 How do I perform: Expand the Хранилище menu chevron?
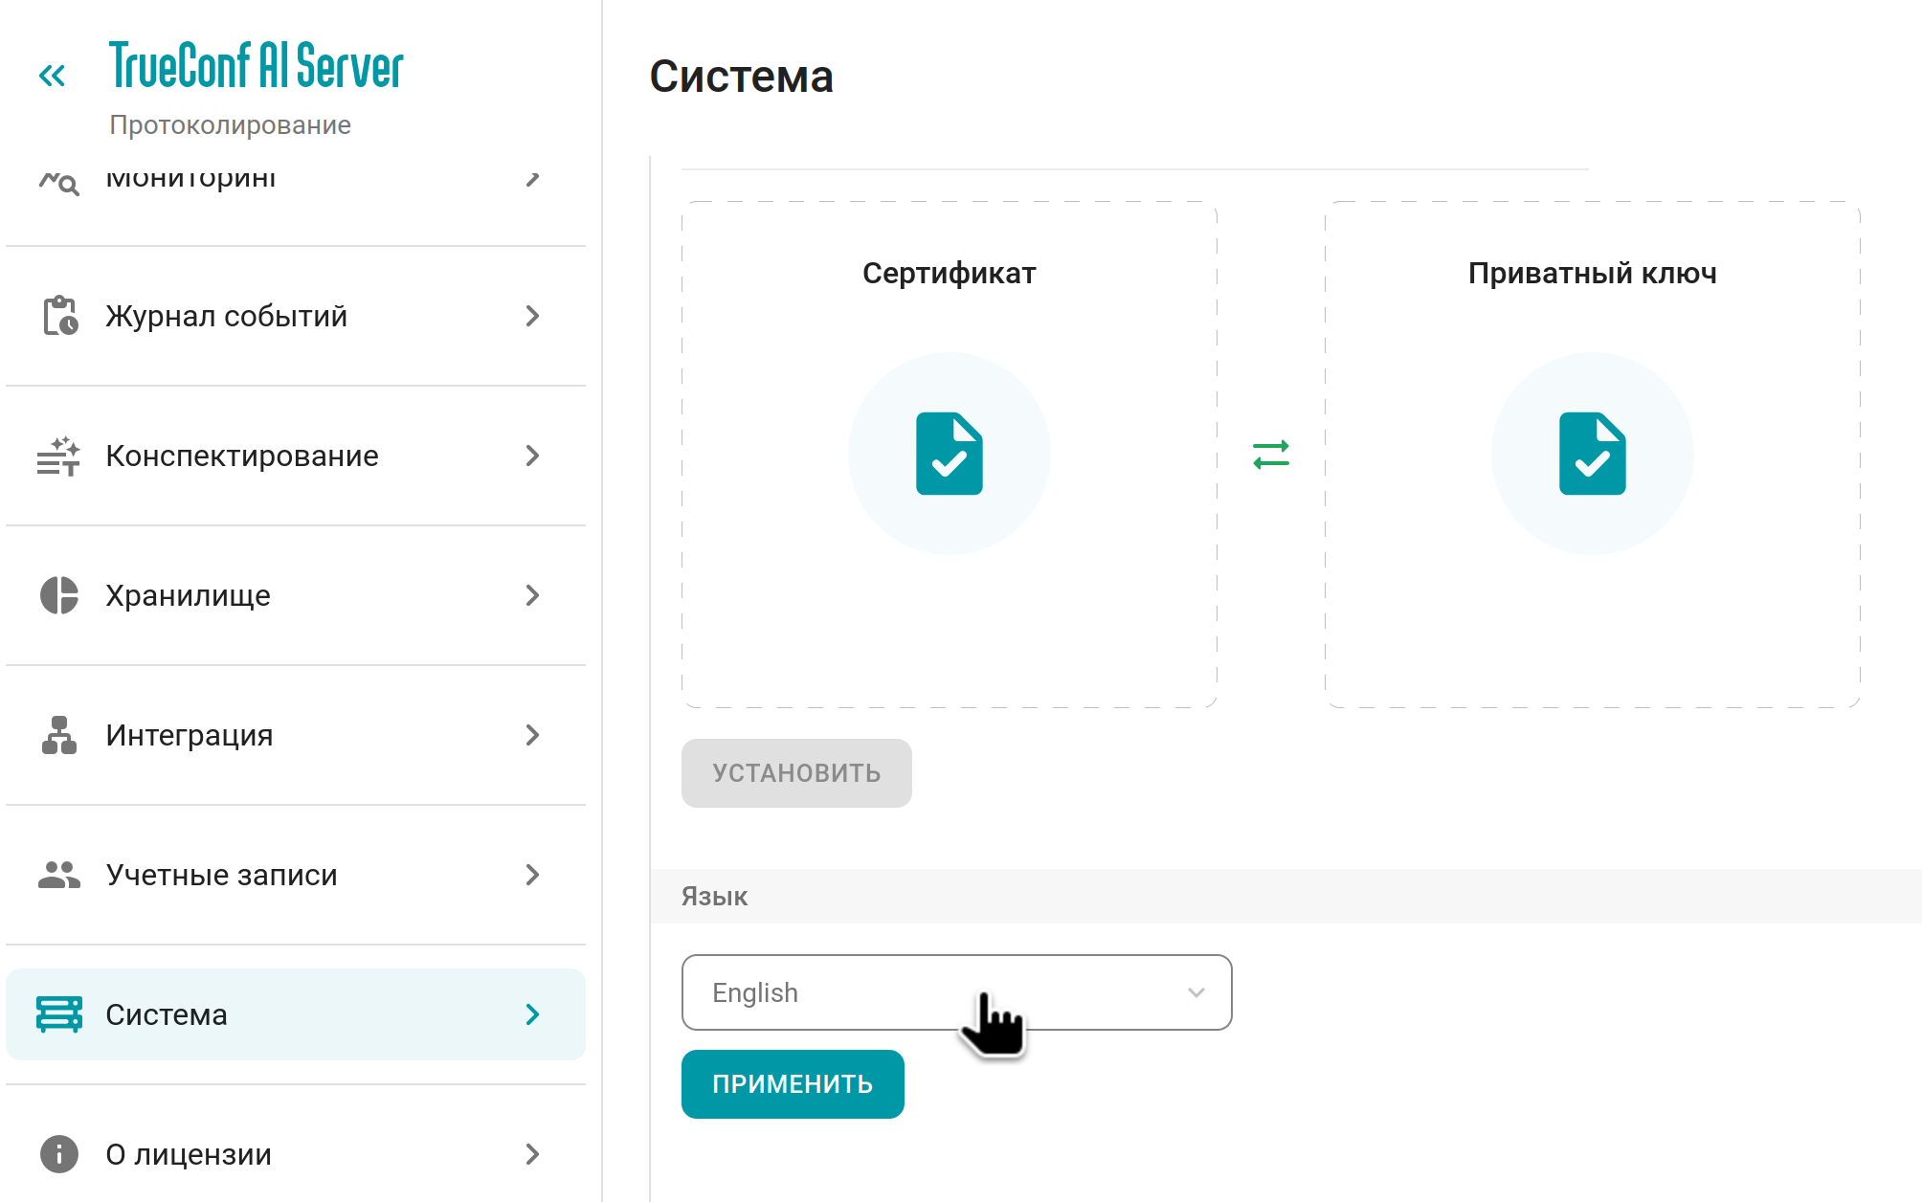click(533, 595)
